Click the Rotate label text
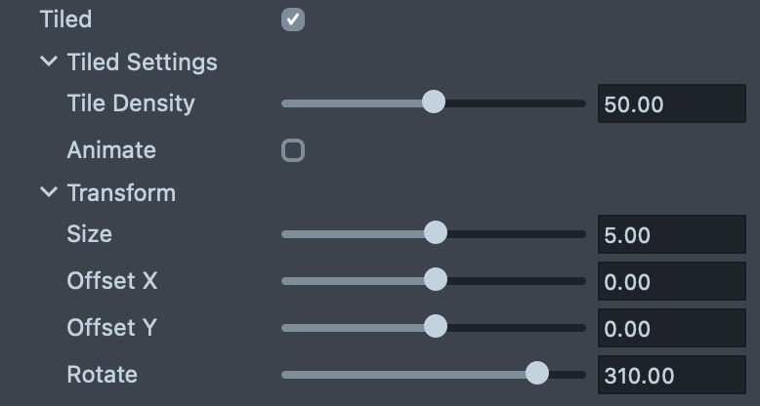760x406 pixels. click(x=102, y=374)
